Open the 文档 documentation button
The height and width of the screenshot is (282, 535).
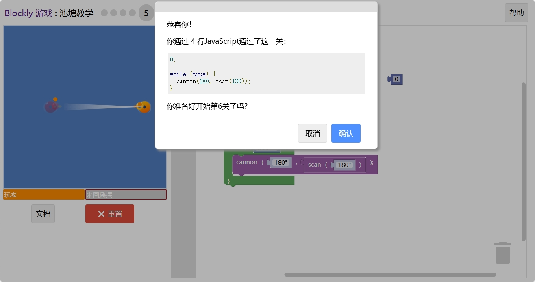point(43,214)
